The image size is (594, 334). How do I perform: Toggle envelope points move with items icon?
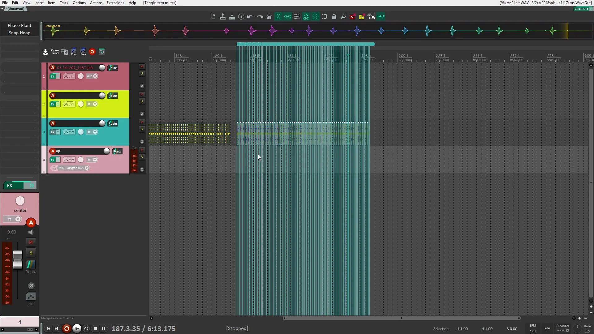click(x=306, y=17)
